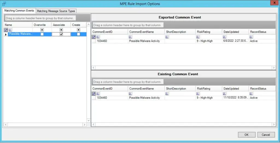Viewport: 280px width, 143px height.
Task: Click the row indicator arrow for Possible Malware
Action: [x=6, y=34]
